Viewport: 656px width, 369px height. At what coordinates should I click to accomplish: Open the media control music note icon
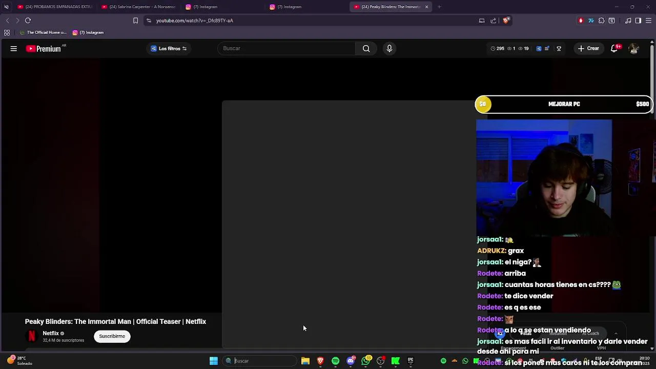(x=628, y=20)
